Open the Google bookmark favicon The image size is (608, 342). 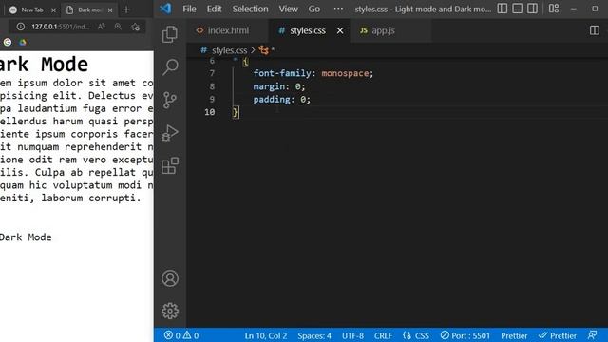point(8,42)
